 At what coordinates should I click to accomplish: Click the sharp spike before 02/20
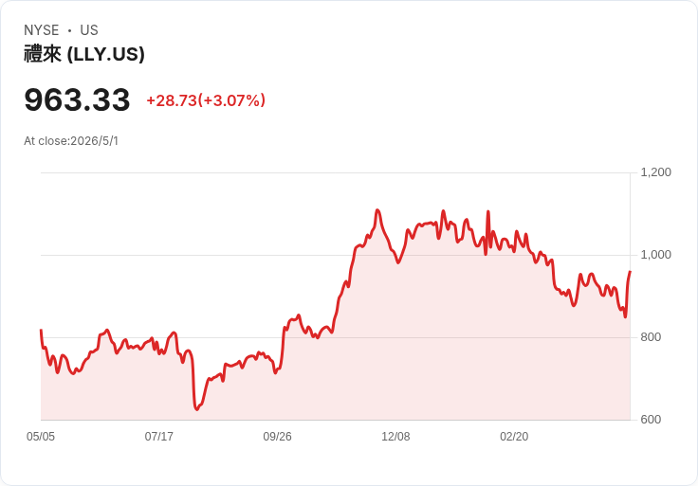(x=488, y=211)
